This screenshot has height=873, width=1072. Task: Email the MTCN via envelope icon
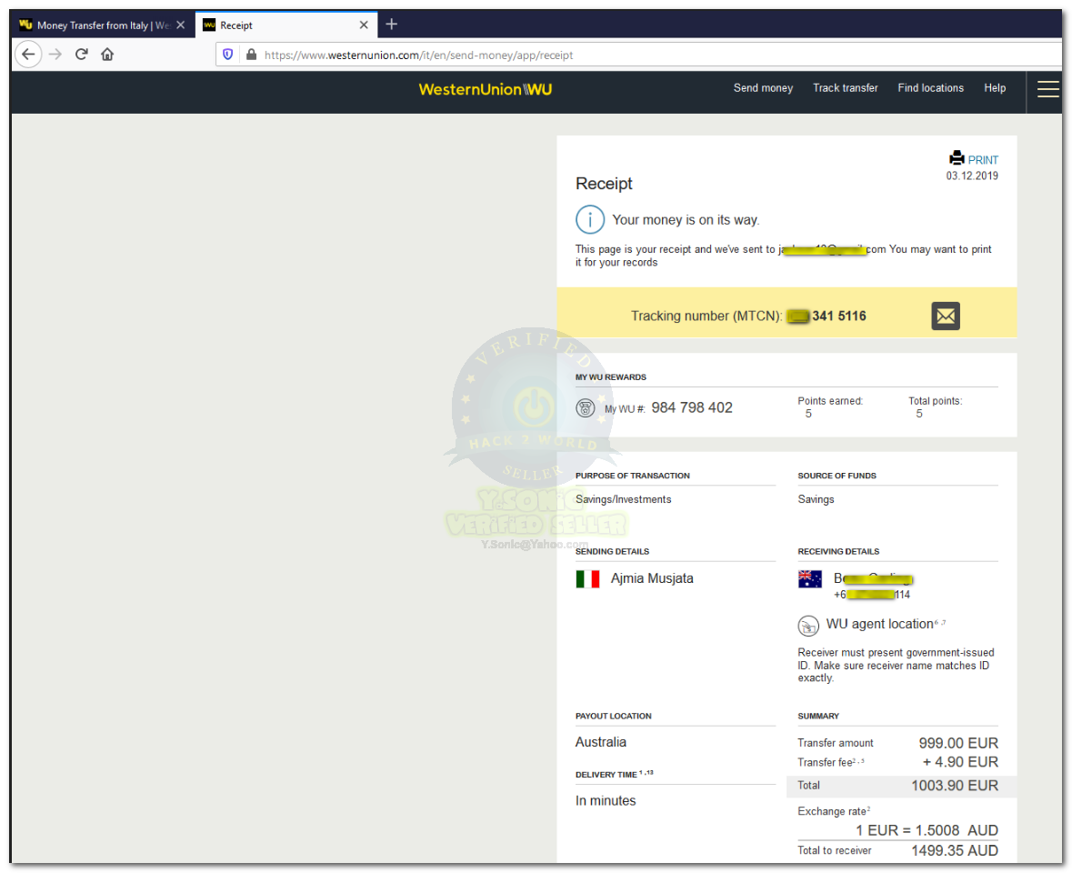pos(946,316)
